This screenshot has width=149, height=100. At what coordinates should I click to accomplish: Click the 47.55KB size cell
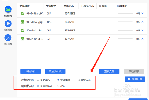[69, 39]
